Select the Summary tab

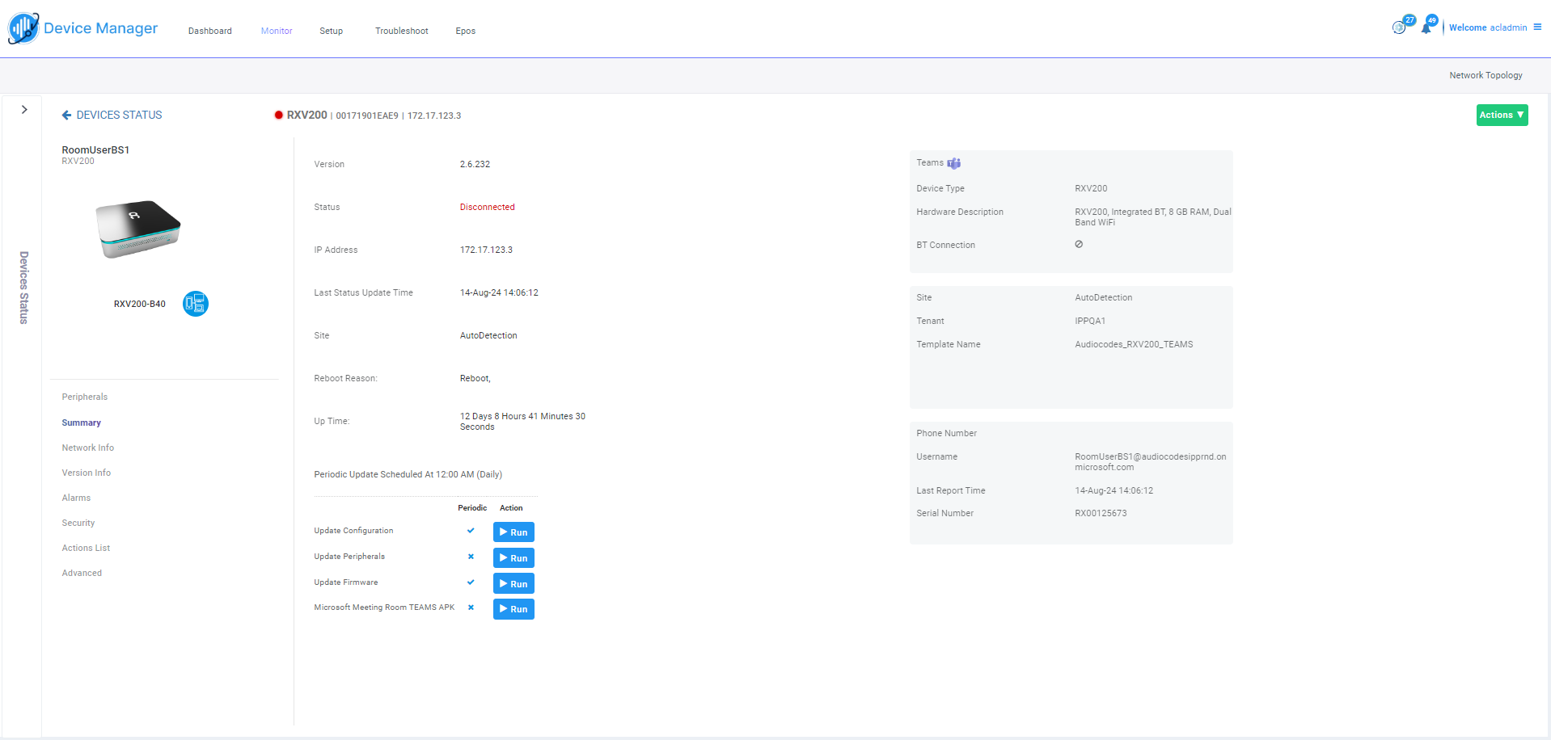[x=82, y=423]
